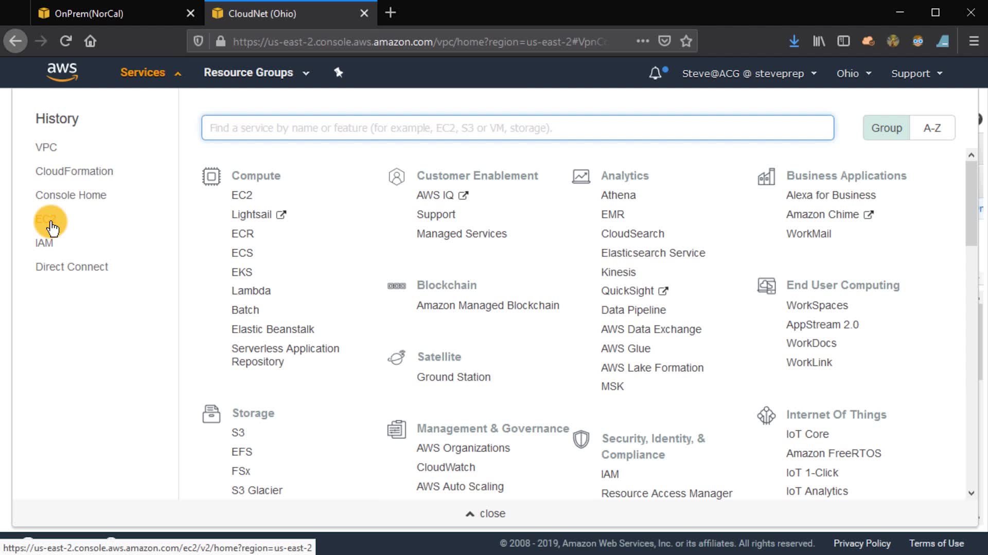The image size is (988, 555).
Task: Collapse the Services dropdown menu
Action: 150,72
